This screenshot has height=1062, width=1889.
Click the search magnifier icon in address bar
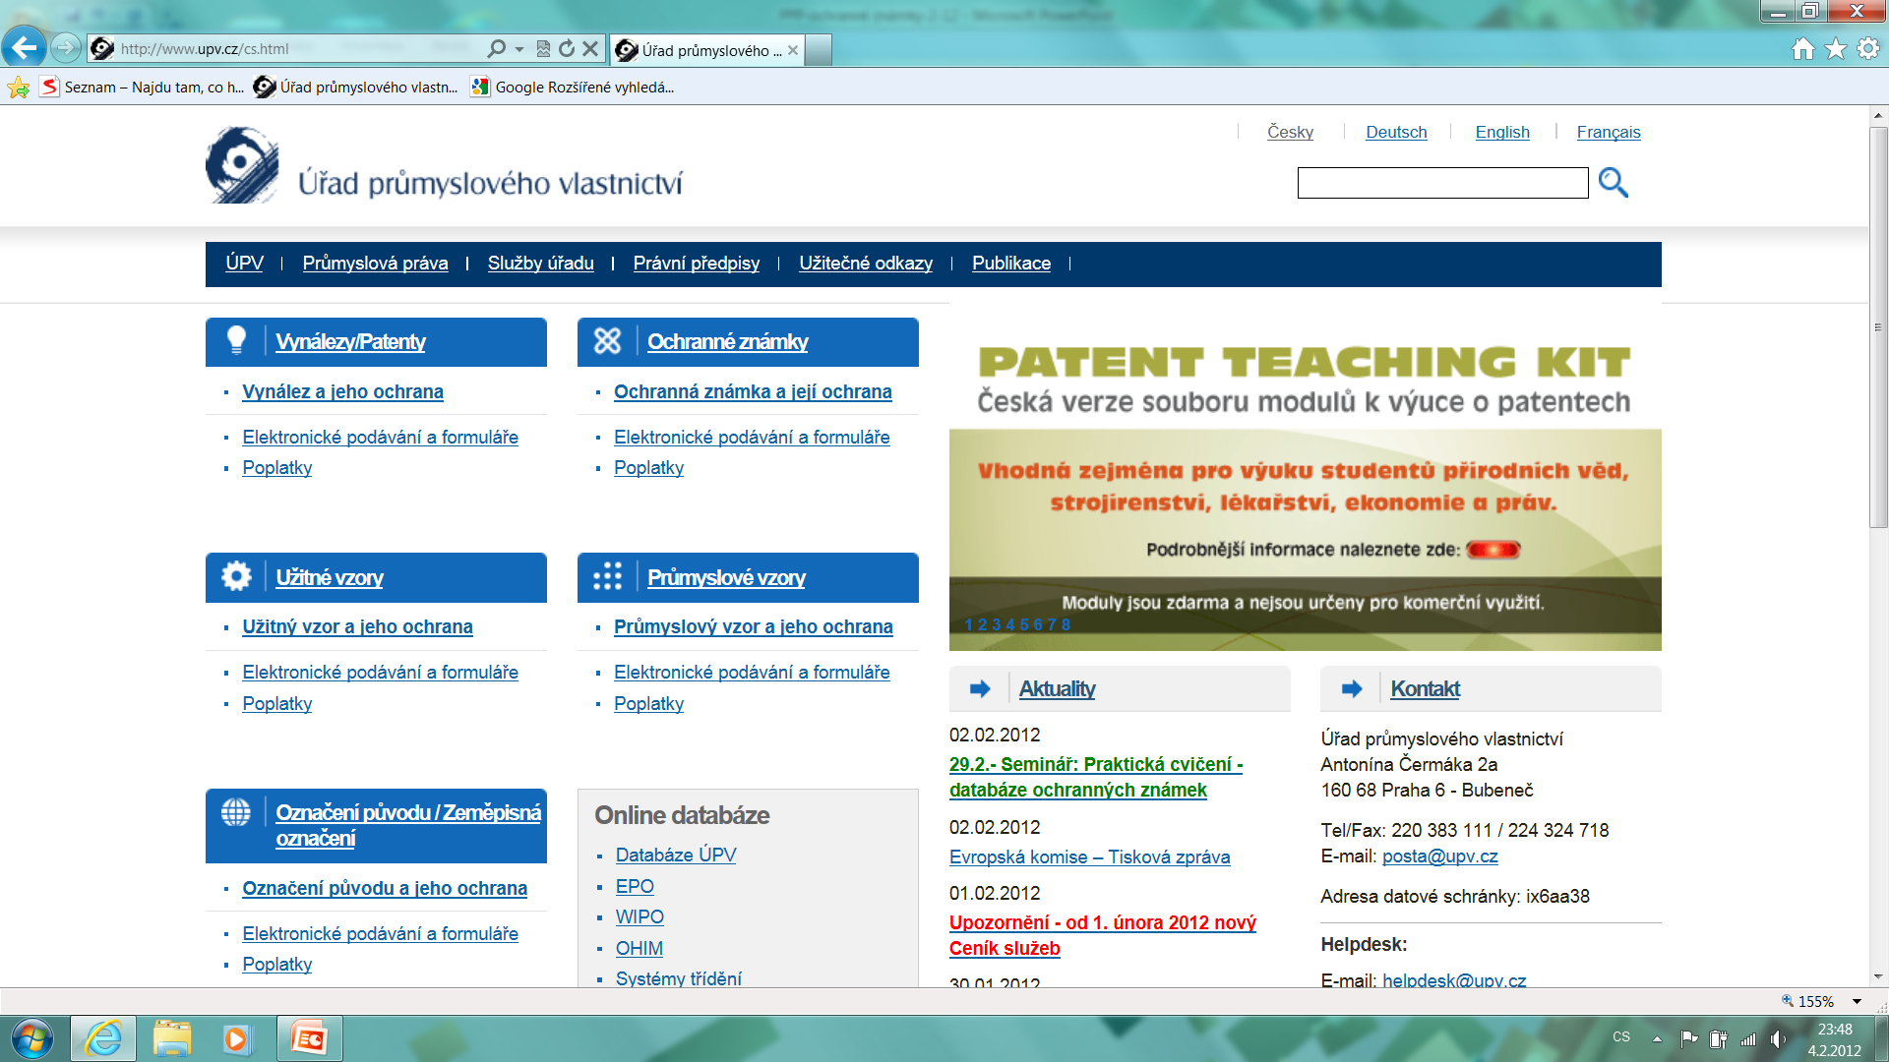pos(497,48)
